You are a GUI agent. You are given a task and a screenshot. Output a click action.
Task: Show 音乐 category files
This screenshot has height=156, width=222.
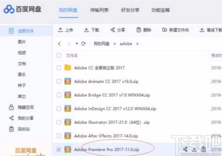[22, 74]
